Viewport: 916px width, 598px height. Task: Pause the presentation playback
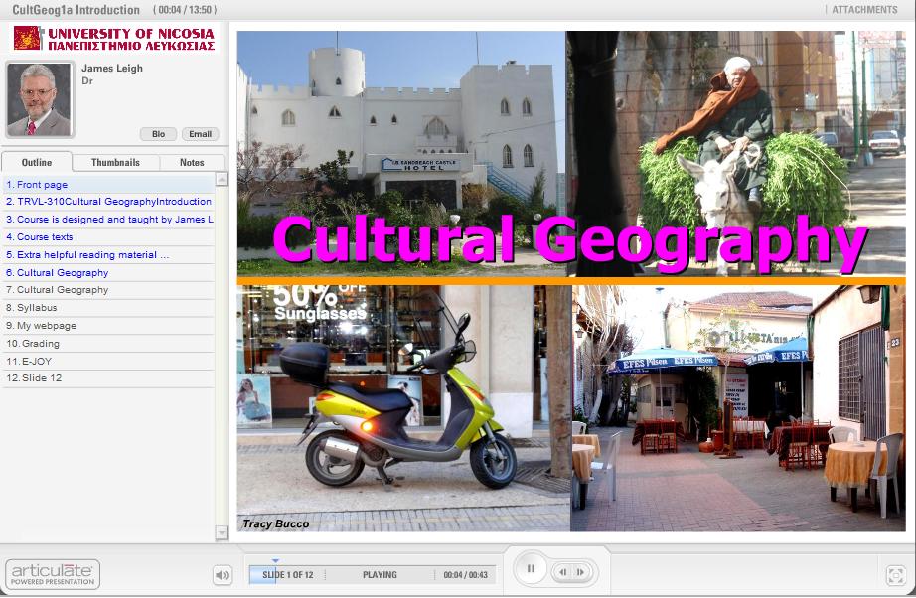coord(531,569)
